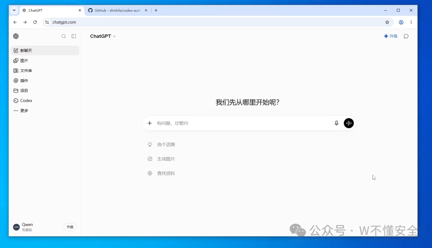The width and height of the screenshot is (432, 248).
Task: Reload the chatgpt.com page
Action: [35, 22]
